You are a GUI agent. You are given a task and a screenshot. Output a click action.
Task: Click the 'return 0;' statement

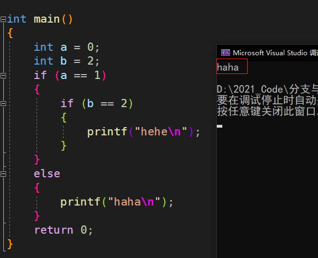click(64, 230)
